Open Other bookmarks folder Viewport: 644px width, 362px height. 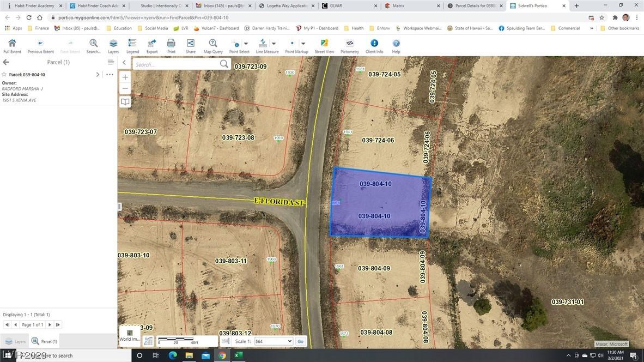click(x=619, y=28)
